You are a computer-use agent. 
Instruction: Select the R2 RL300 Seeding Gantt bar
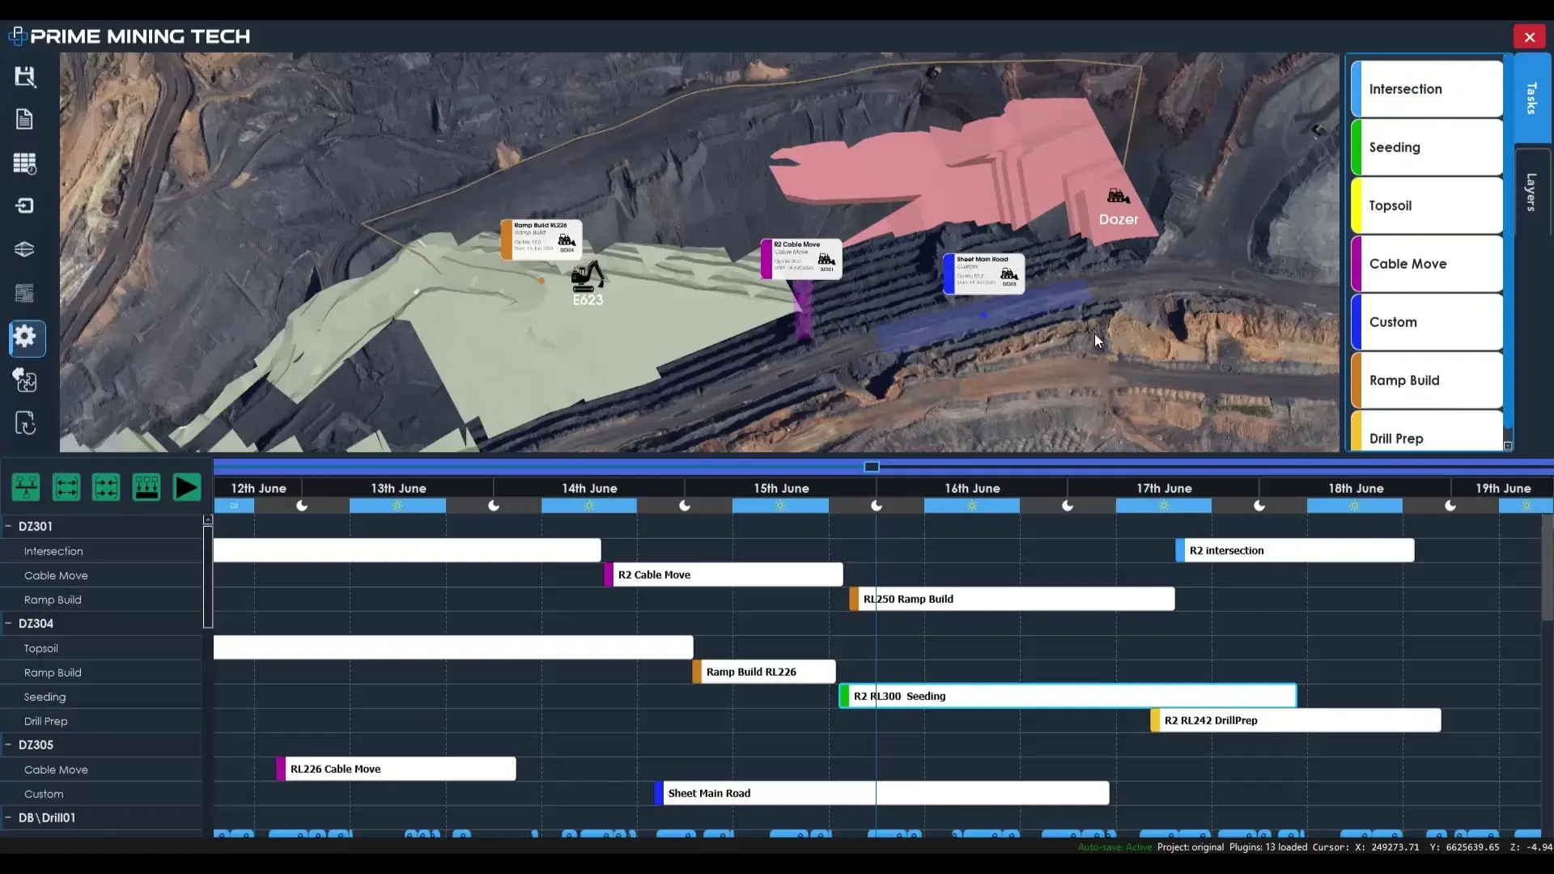[1068, 696]
